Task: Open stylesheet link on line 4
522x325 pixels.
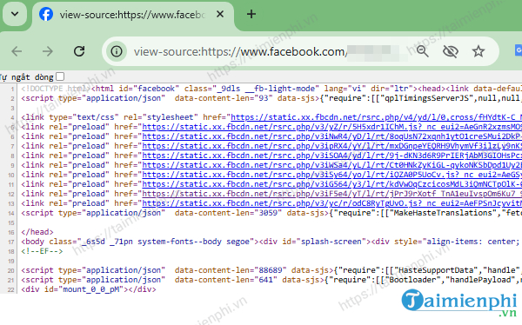Action: (x=376, y=117)
